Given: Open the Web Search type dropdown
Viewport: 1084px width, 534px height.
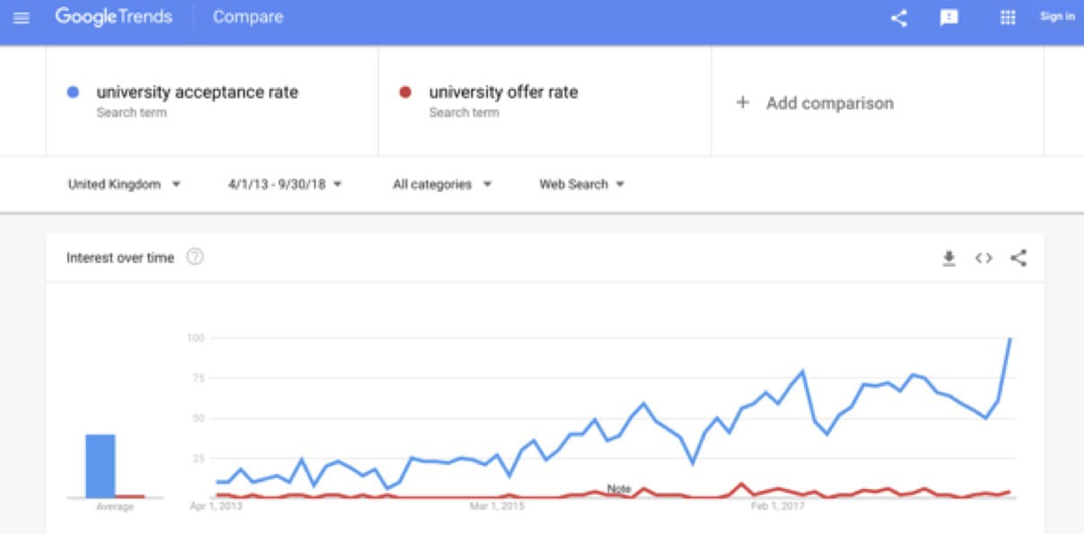Looking at the screenshot, I should point(581,184).
